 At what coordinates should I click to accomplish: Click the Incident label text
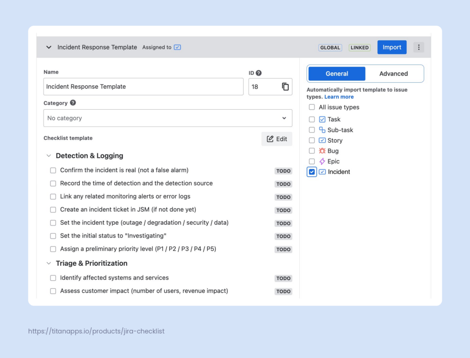point(339,172)
